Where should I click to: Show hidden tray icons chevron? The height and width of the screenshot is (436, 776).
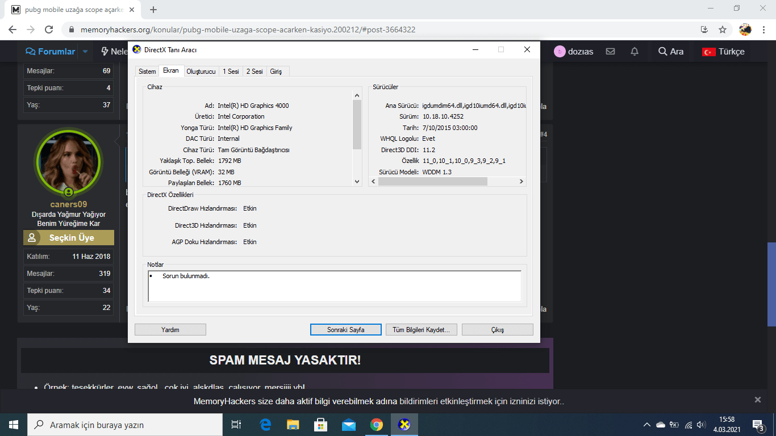(646, 425)
